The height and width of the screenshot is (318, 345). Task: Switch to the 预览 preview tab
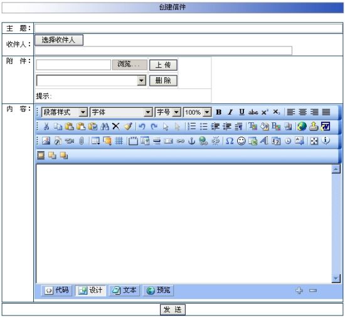tap(158, 290)
